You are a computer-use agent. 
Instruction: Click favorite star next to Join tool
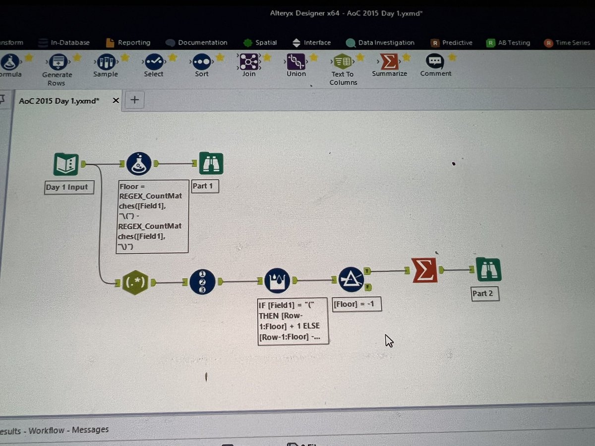pos(267,57)
